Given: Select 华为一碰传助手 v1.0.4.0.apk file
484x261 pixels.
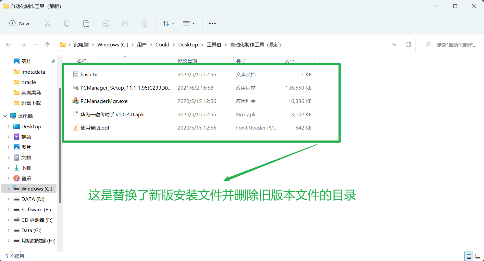Looking at the screenshot, I should pyautogui.click(x=192, y=114).
